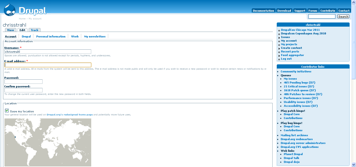
Task: Open the Work sub-tab
Action: pos(75,36)
